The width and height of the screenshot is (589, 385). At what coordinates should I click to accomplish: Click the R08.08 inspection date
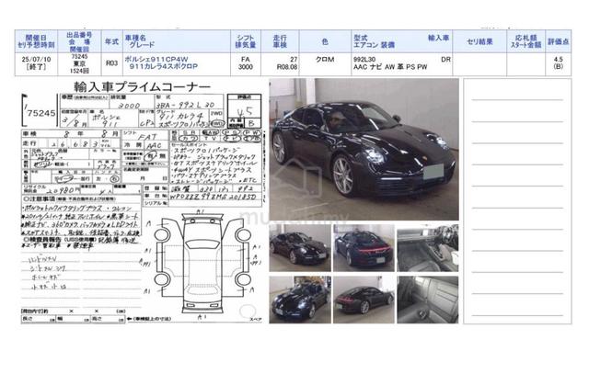[287, 67]
